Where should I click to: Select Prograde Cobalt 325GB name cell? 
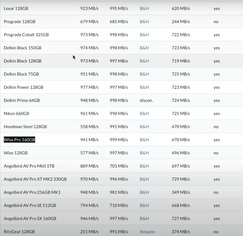click(26, 35)
